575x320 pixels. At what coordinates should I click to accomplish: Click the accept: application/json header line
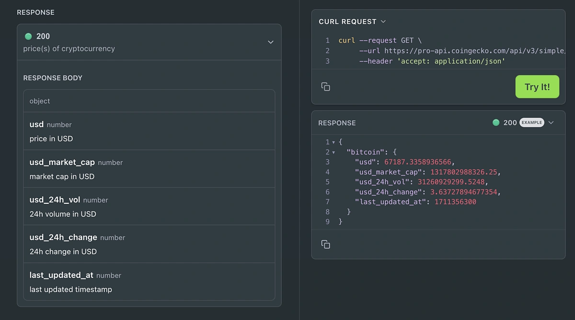click(x=450, y=61)
